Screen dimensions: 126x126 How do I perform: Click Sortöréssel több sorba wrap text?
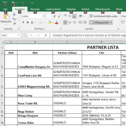[104, 16]
